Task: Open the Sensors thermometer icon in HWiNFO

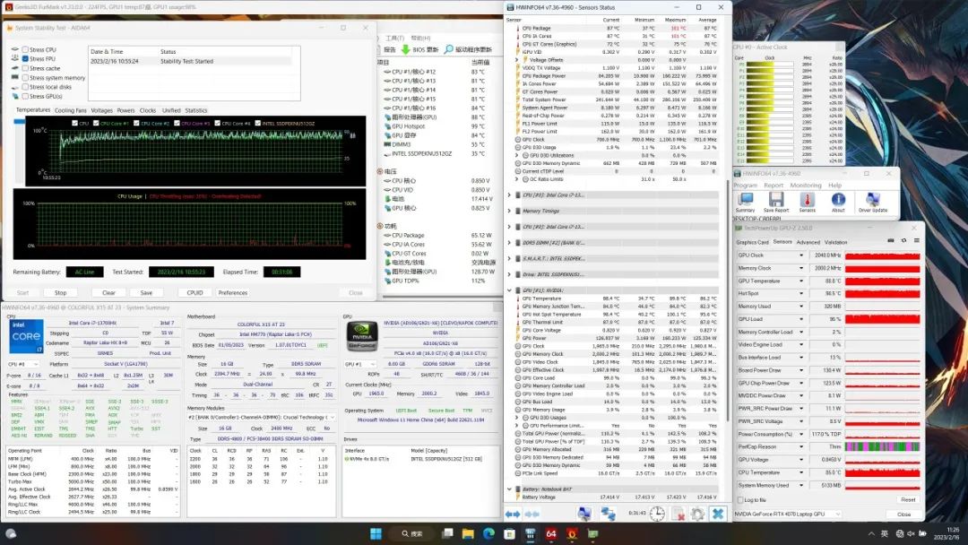Action: pos(808,199)
